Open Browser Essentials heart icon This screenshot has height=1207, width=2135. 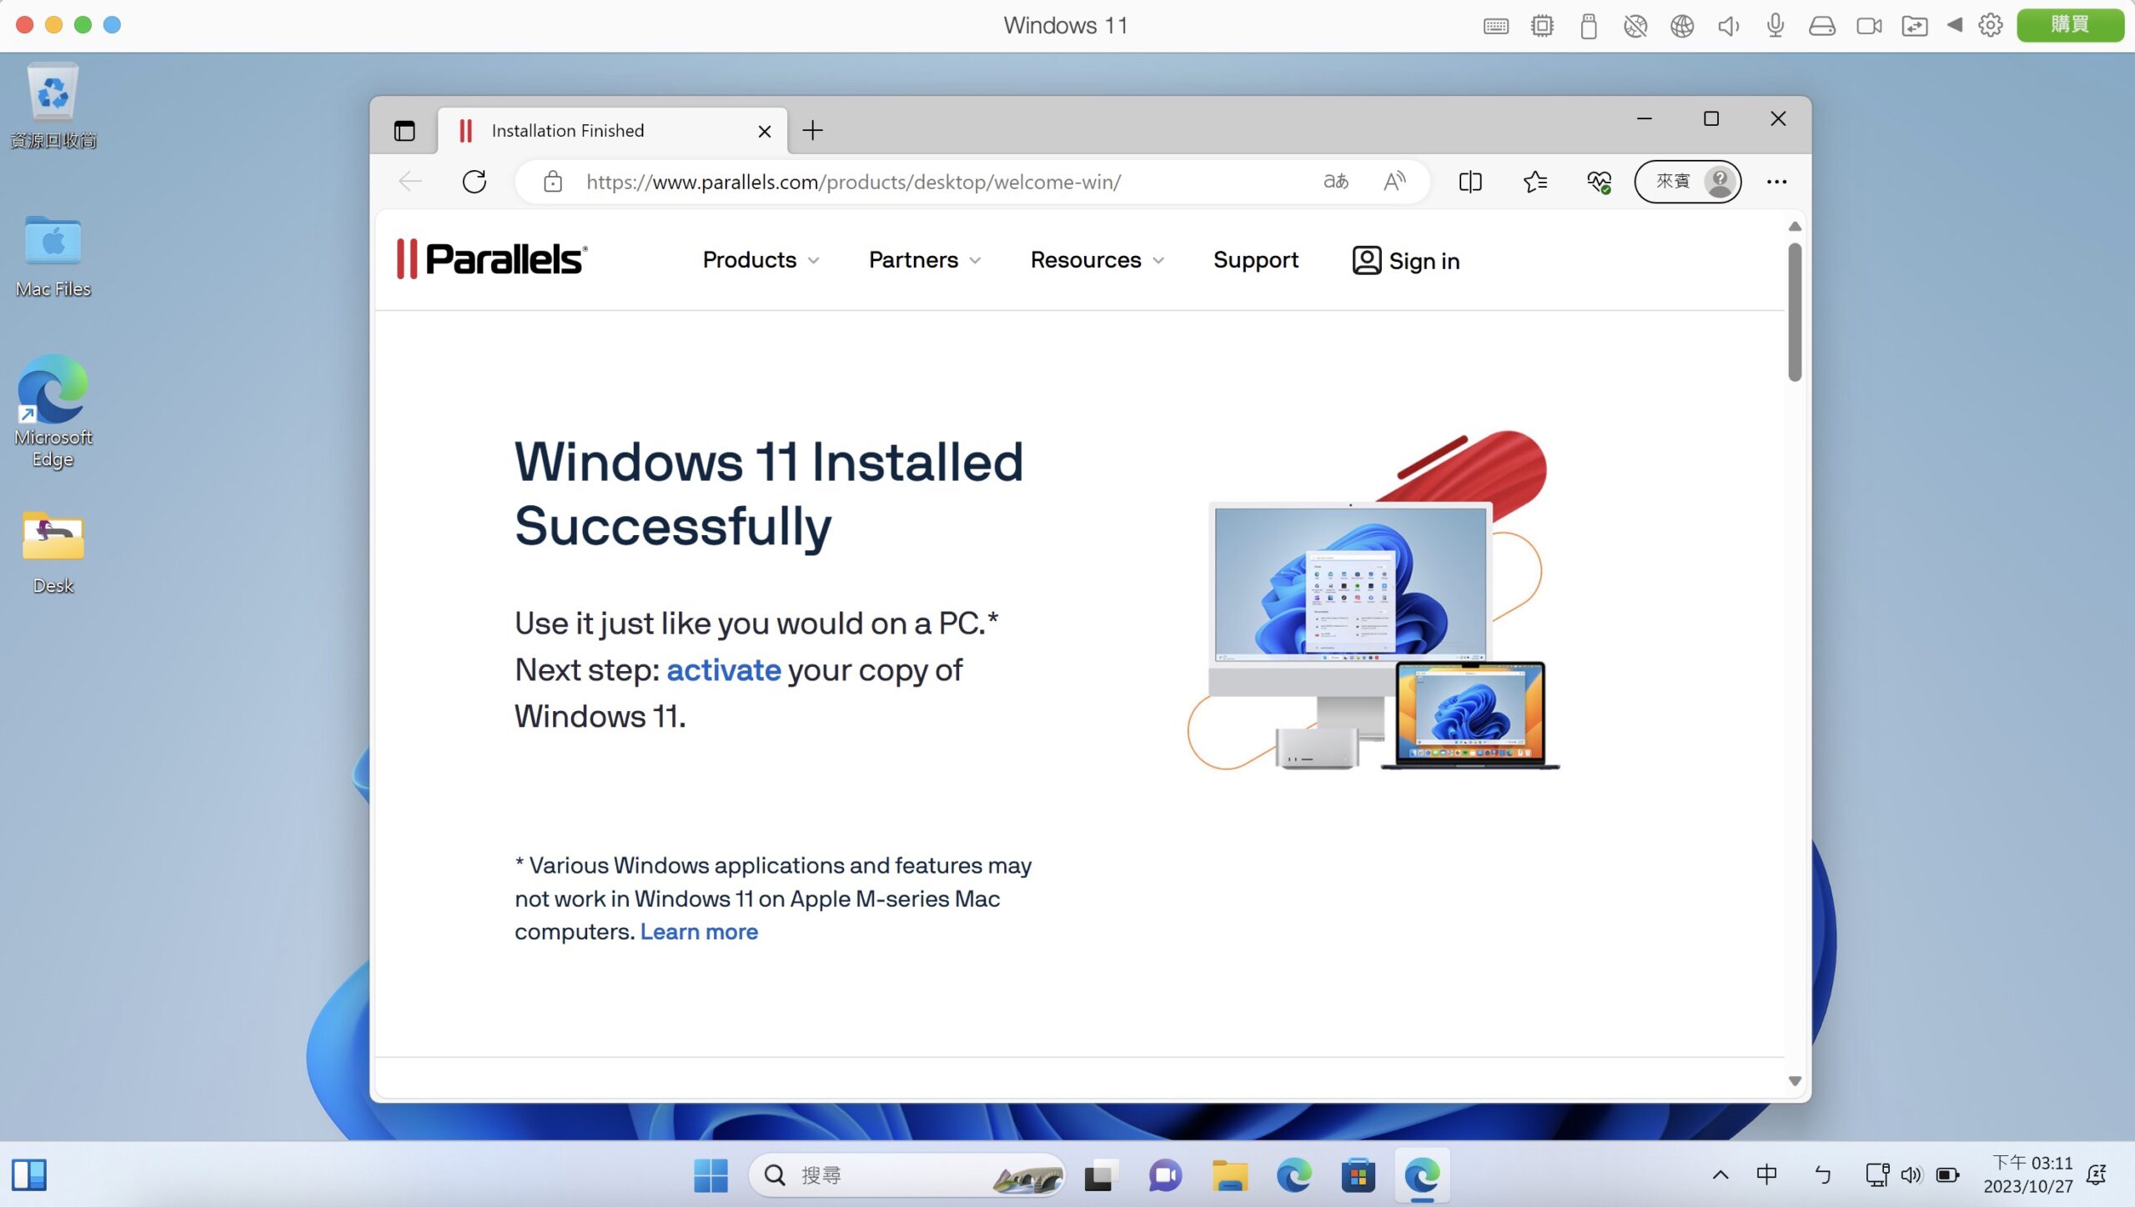pos(1599,182)
